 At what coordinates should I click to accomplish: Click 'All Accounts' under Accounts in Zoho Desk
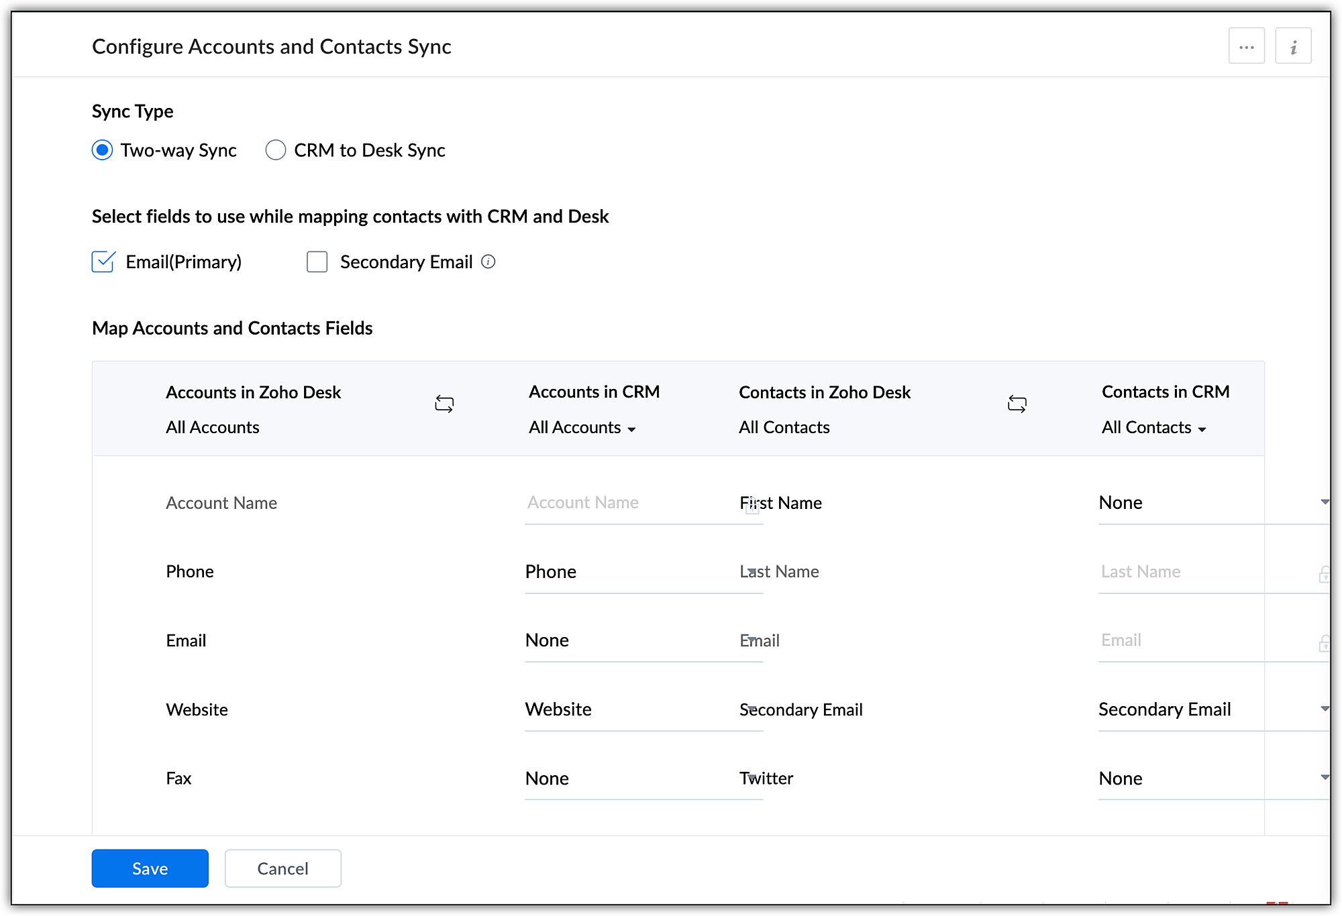click(212, 428)
